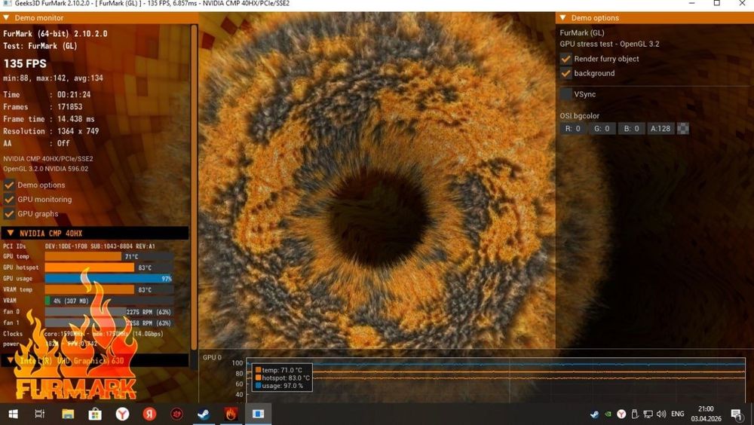Disable Render furry object checkbox
The height and width of the screenshot is (425, 754).
[566, 59]
